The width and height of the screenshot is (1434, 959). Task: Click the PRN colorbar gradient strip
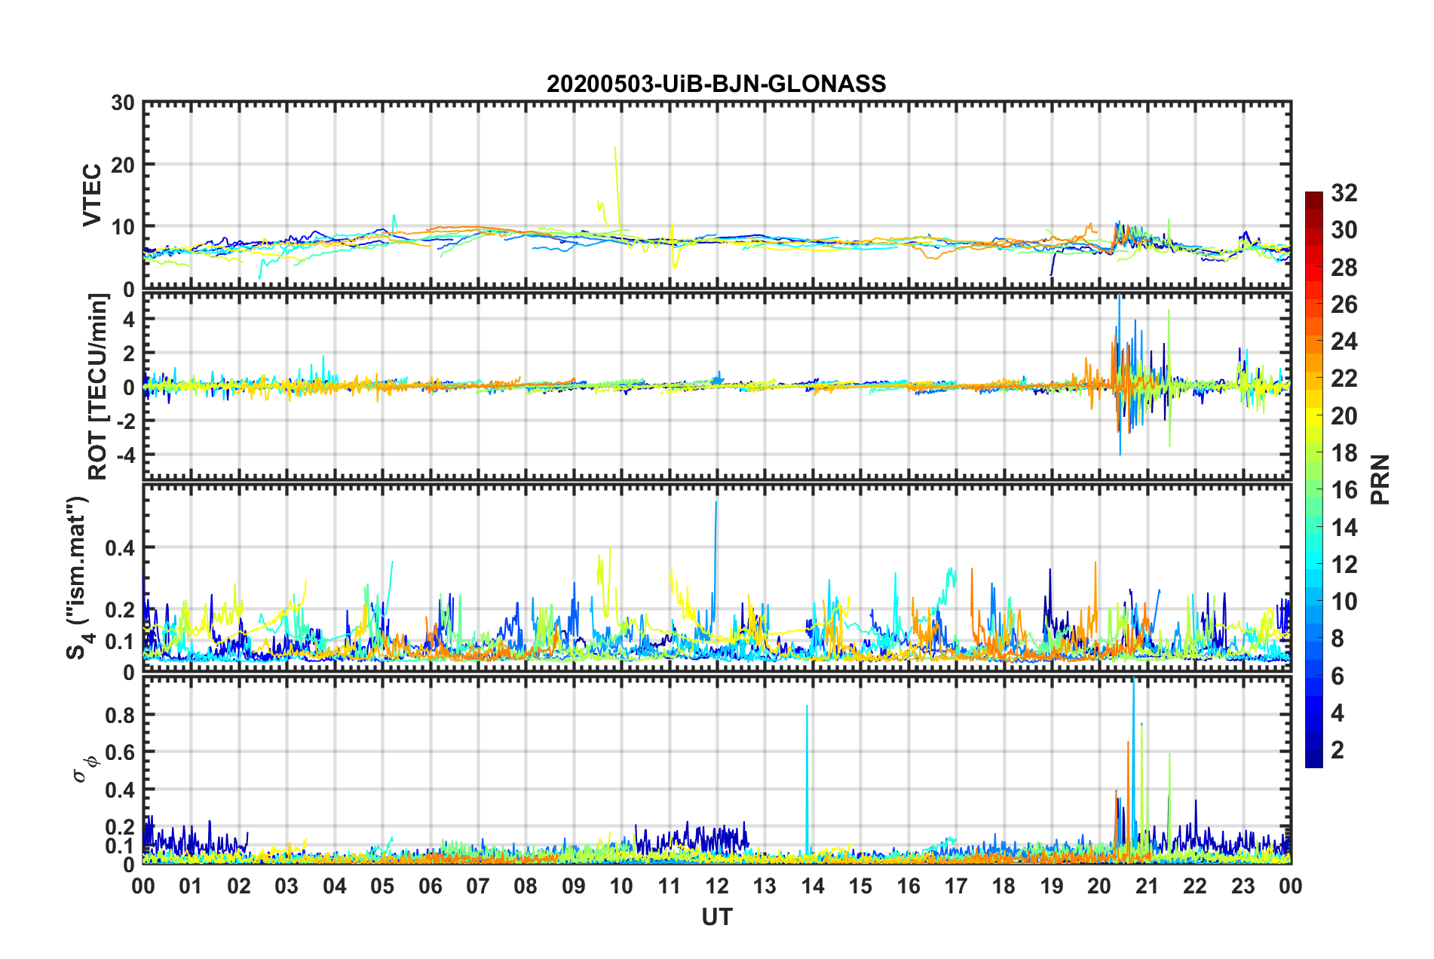pyautogui.click(x=1314, y=479)
